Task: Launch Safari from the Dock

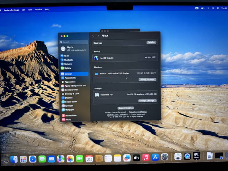Action: coord(33,159)
